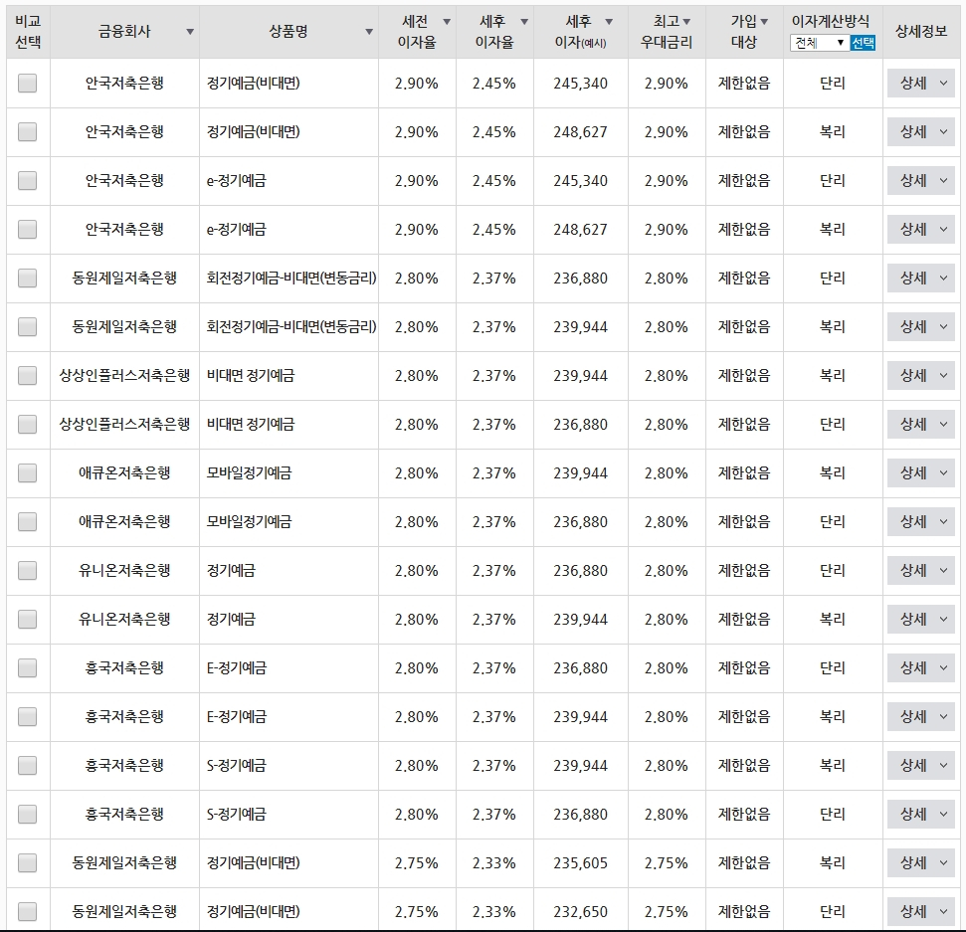Click the 비교 선택 column header
This screenshot has height=932, width=966.
(x=28, y=32)
